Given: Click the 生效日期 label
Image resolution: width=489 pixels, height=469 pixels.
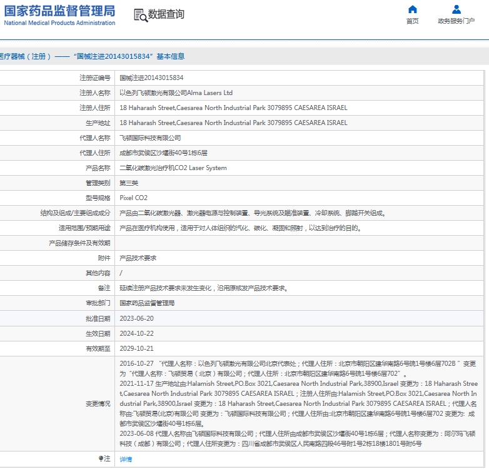Looking at the screenshot, I should coord(98,333).
